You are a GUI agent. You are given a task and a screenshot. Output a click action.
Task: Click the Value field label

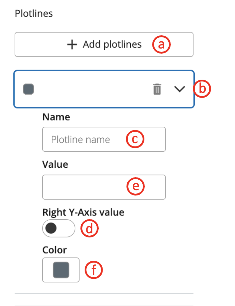click(x=55, y=164)
